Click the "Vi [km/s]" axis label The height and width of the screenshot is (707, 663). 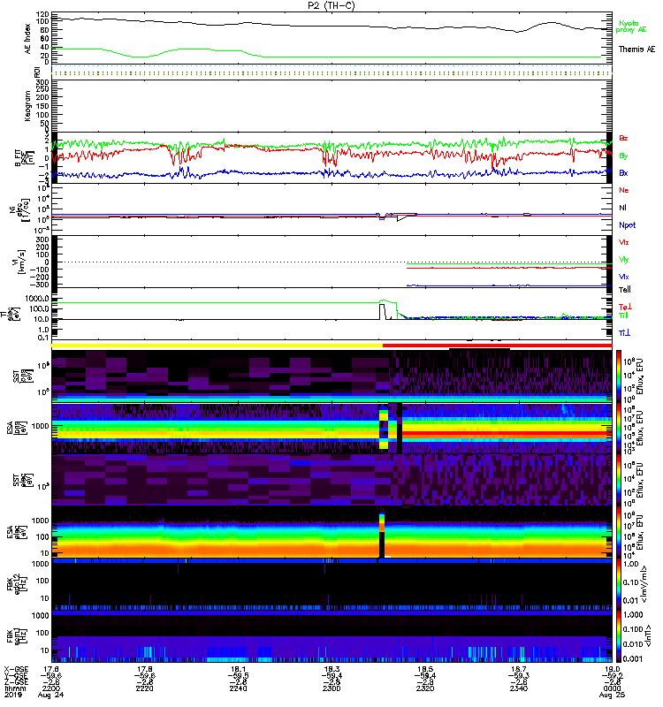[20, 262]
